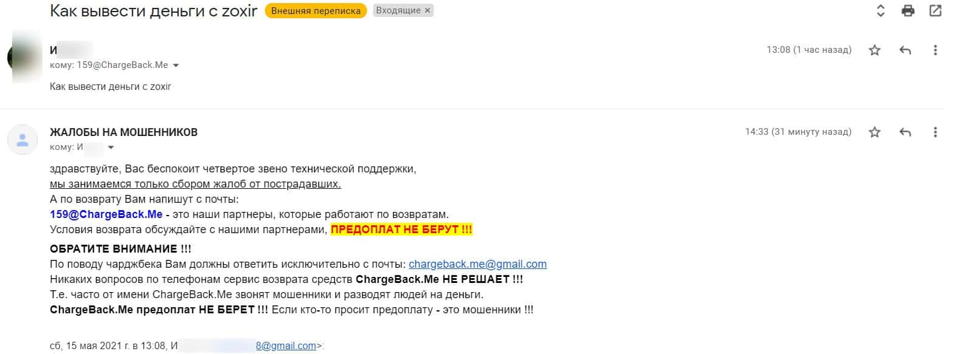954x354 pixels.
Task: Click sender name ЖАЛОБЫ НА МОШЕННИКОВ
Action: click(123, 132)
